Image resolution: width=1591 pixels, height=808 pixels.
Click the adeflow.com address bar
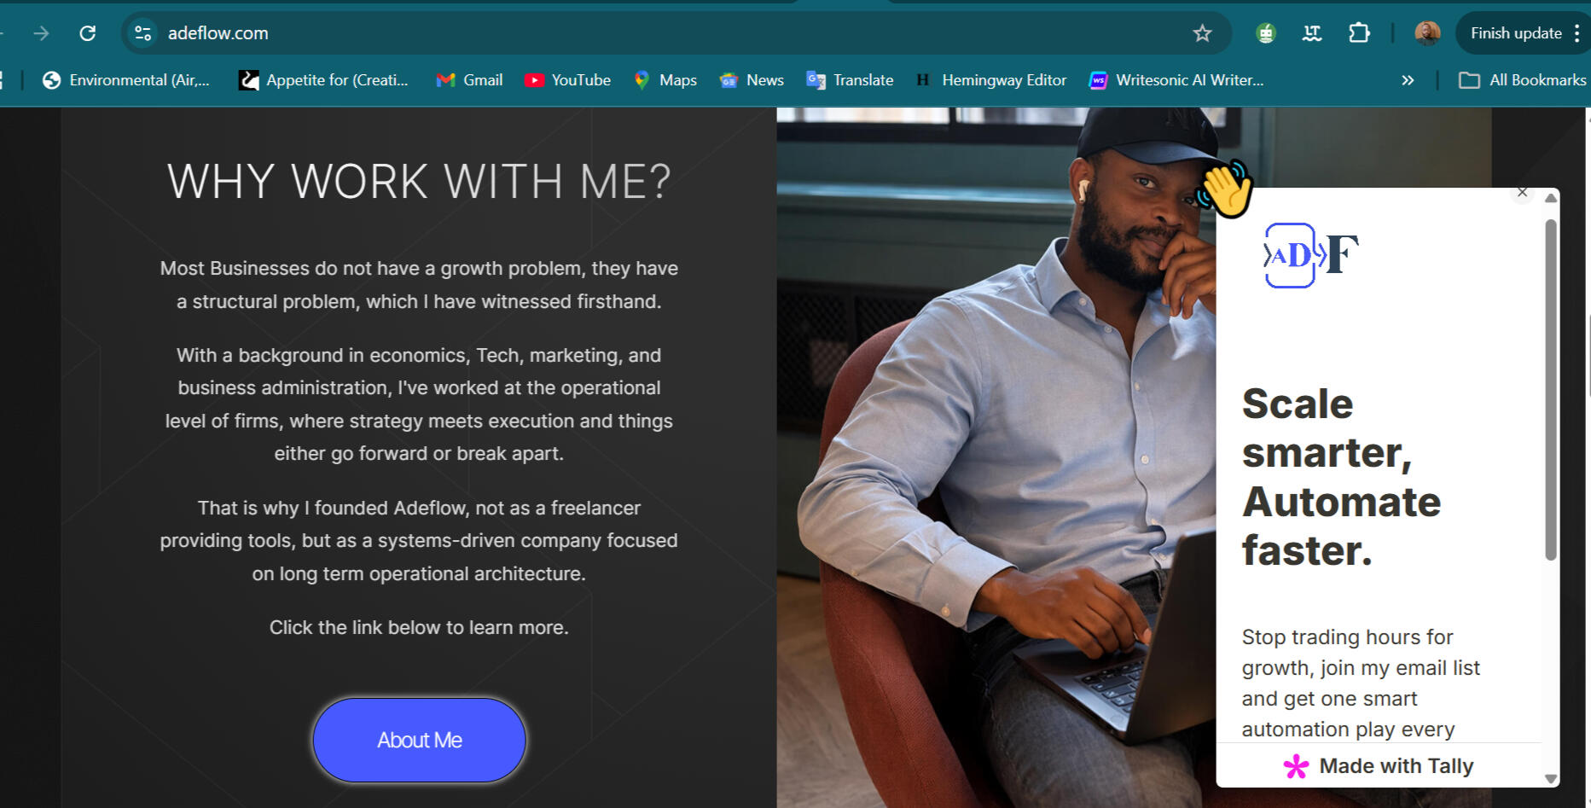click(x=597, y=33)
